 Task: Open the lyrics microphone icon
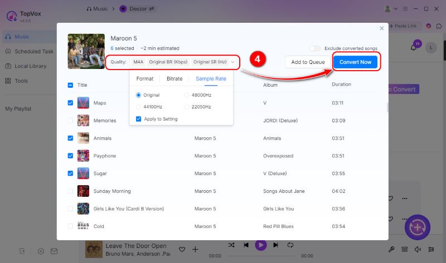click(x=391, y=250)
